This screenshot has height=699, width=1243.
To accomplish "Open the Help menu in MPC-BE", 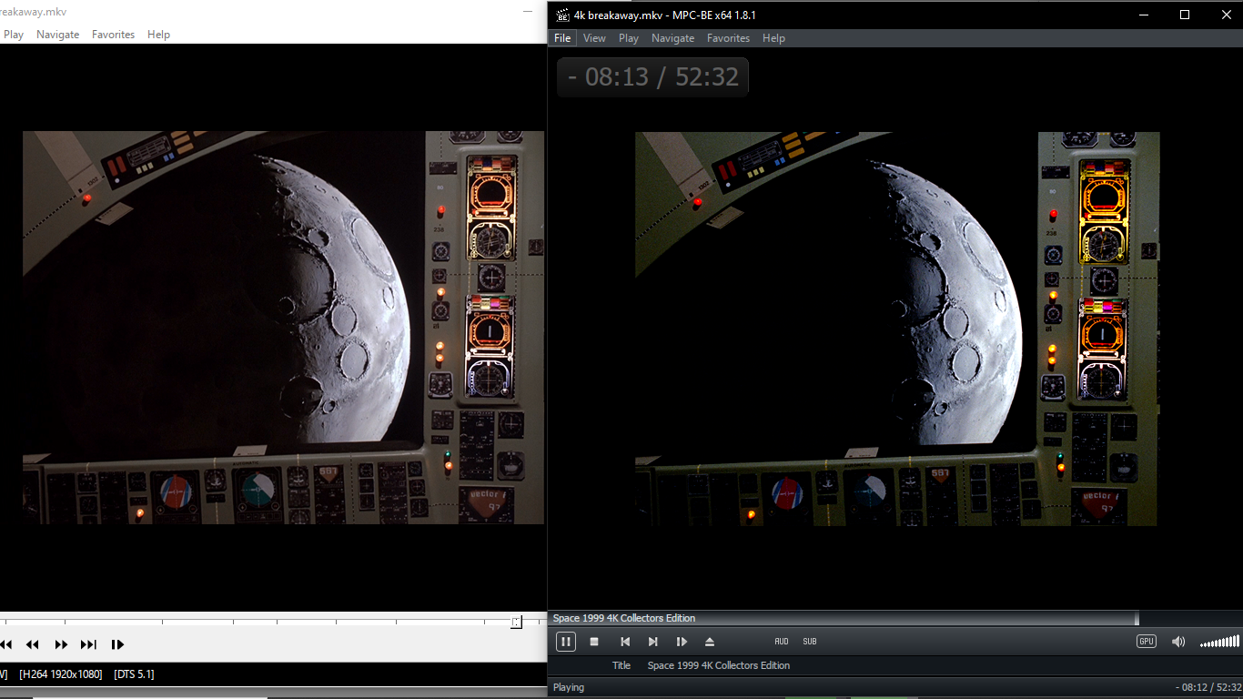I will [773, 38].
